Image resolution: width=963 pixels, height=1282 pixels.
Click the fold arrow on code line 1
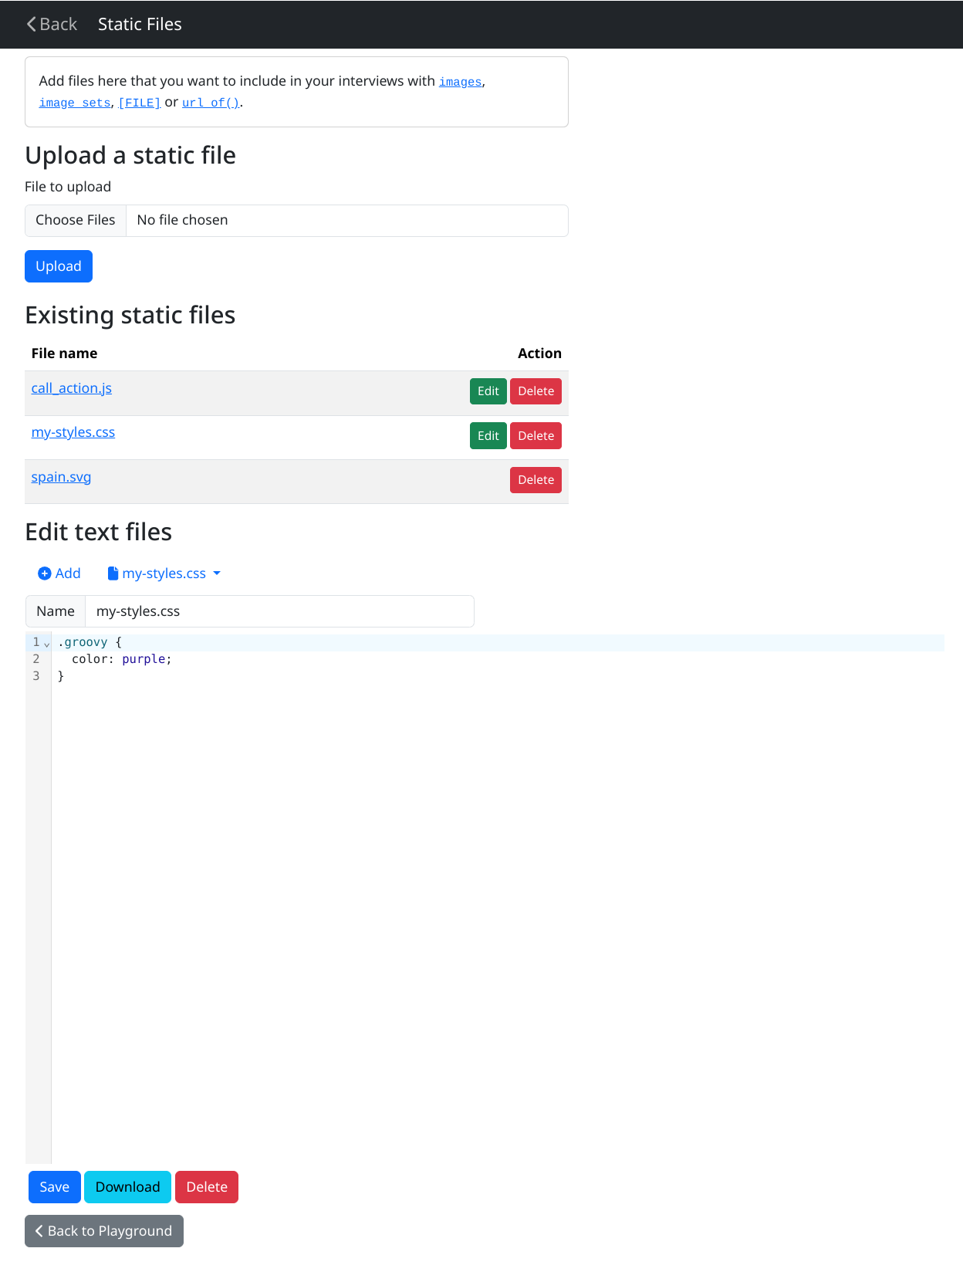pyautogui.click(x=47, y=644)
